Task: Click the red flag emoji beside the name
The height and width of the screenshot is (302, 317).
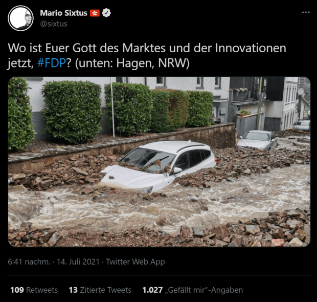Action: 95,13
